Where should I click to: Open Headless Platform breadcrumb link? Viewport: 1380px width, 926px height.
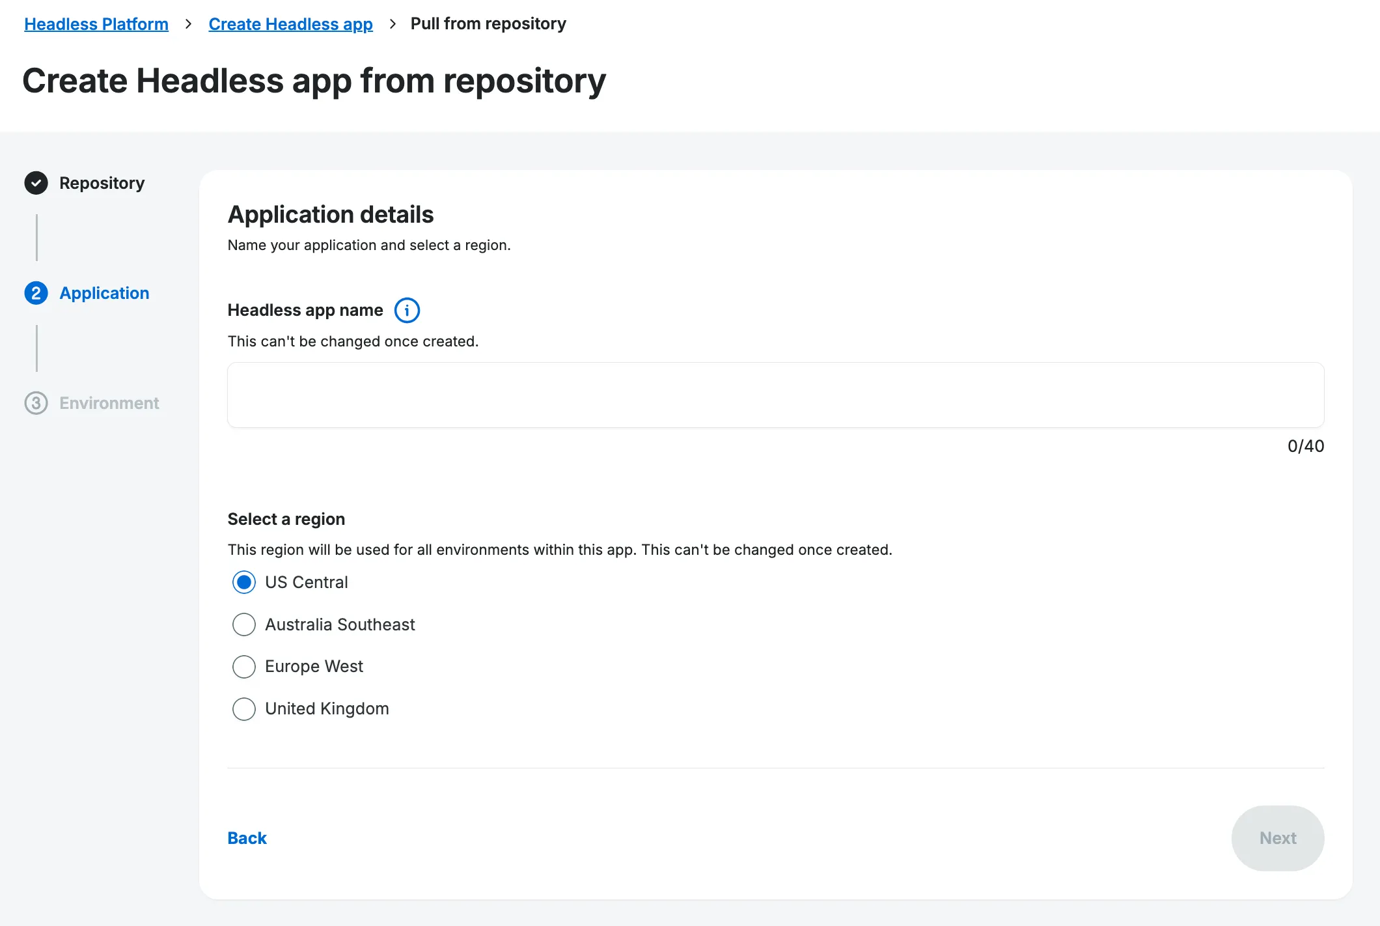click(96, 24)
